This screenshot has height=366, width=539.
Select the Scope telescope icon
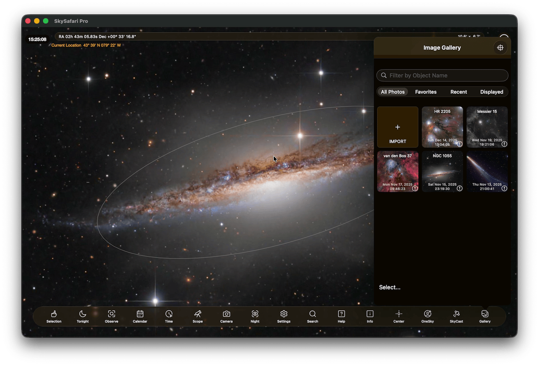197,316
